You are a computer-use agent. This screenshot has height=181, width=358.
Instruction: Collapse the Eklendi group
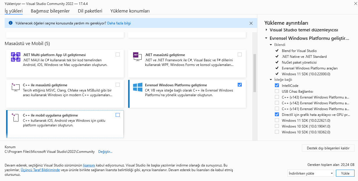[271, 45]
